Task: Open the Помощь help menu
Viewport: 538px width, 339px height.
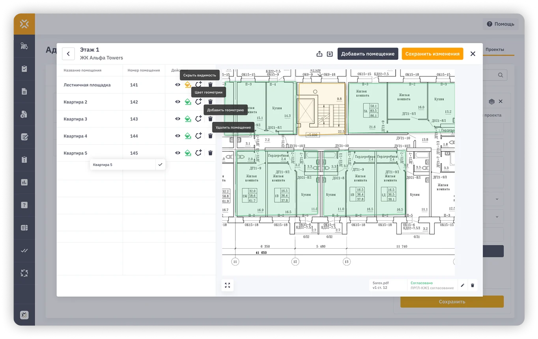Action: pos(500,24)
